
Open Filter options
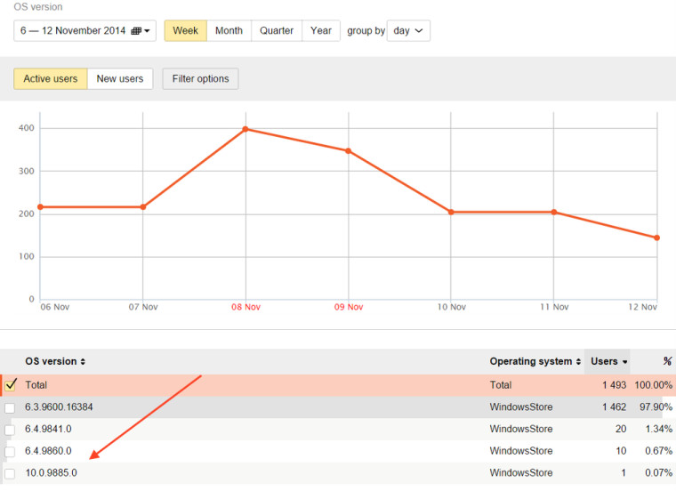200,79
